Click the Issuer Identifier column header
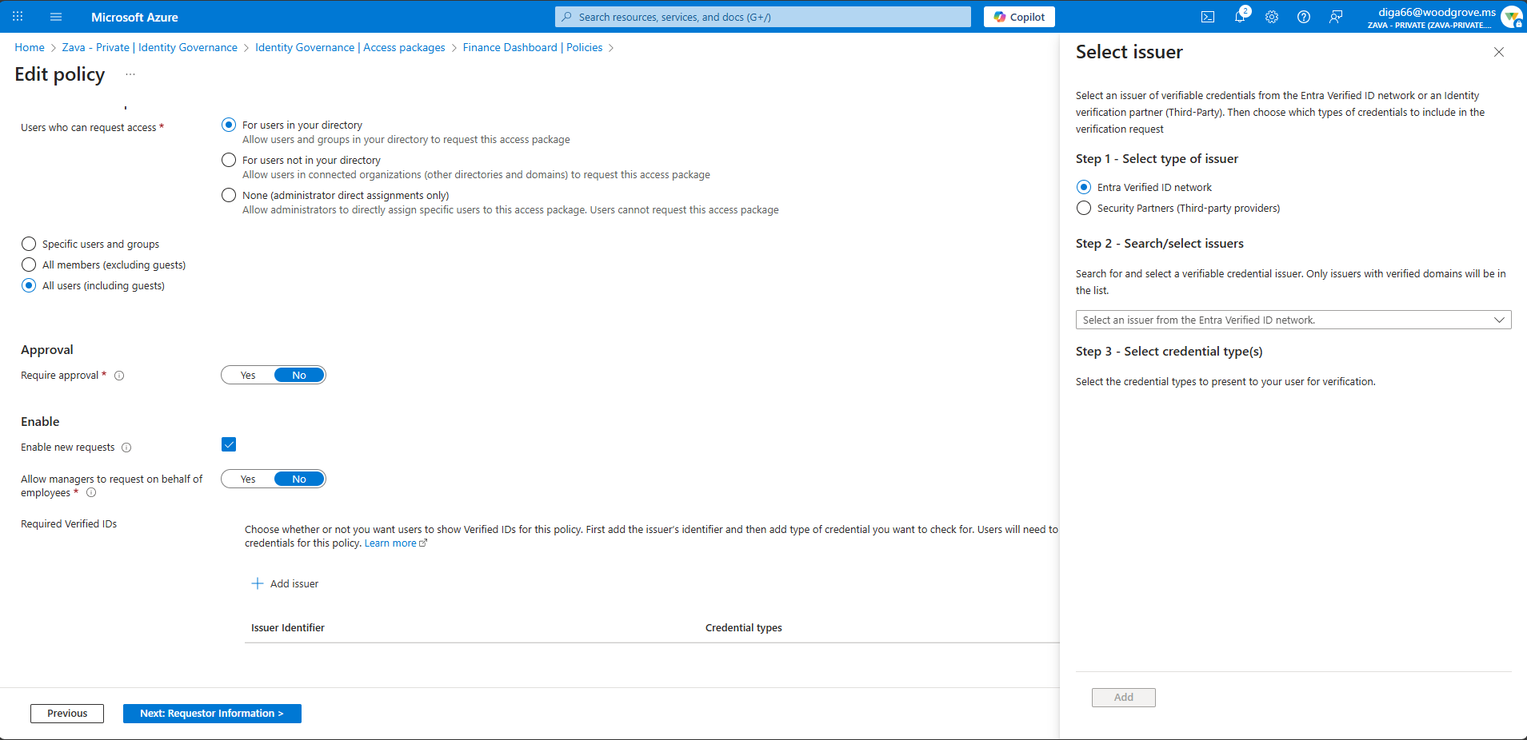This screenshot has width=1527, height=740. pyautogui.click(x=288, y=628)
